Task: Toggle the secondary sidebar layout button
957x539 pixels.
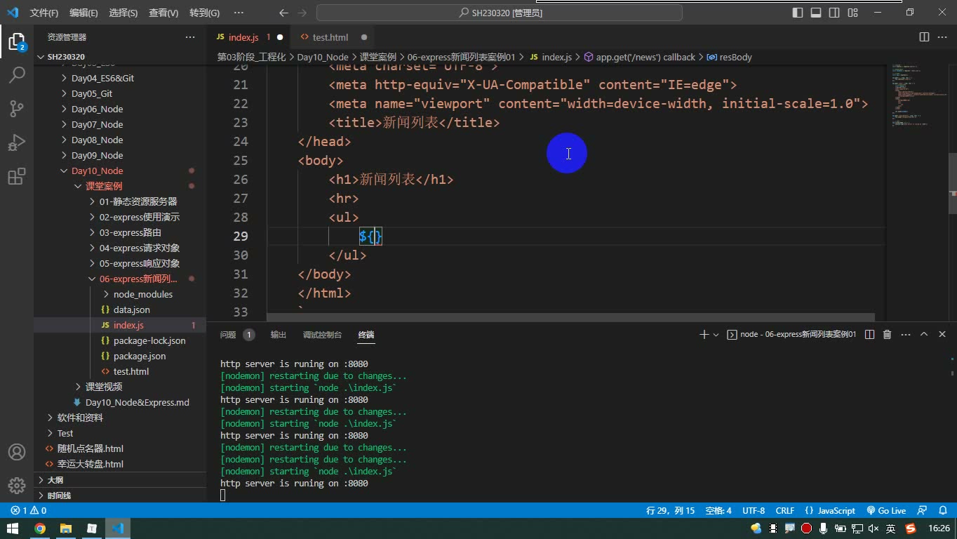Action: 834,13
